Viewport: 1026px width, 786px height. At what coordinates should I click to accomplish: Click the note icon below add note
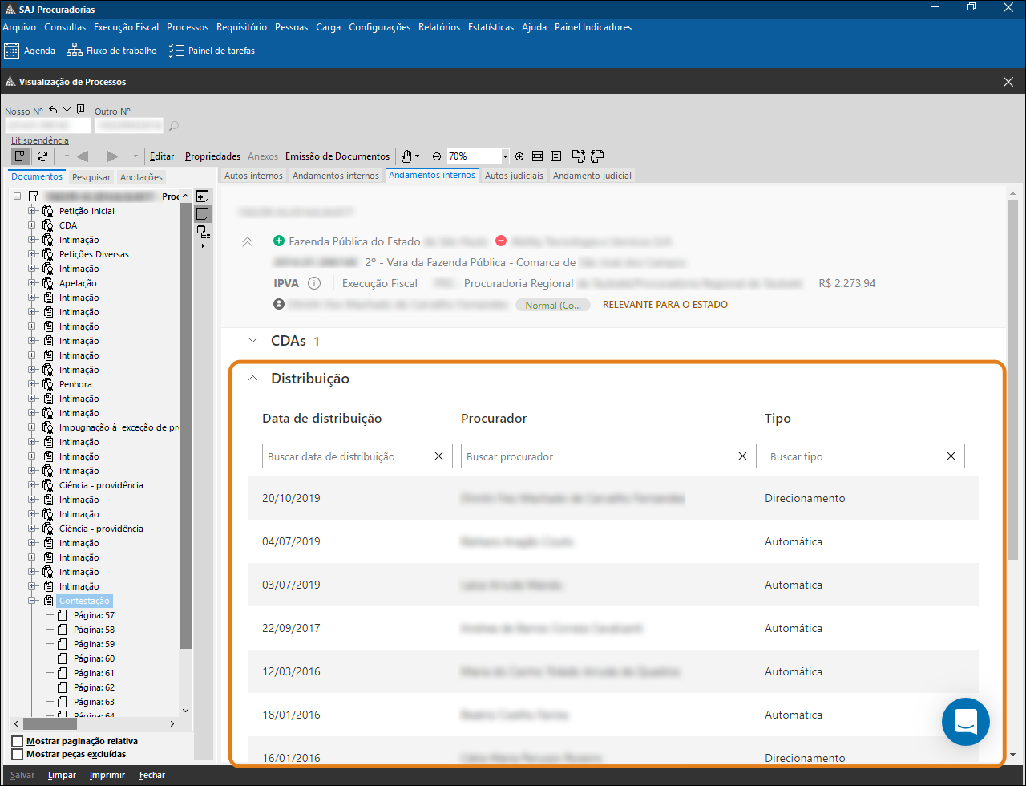(x=203, y=214)
